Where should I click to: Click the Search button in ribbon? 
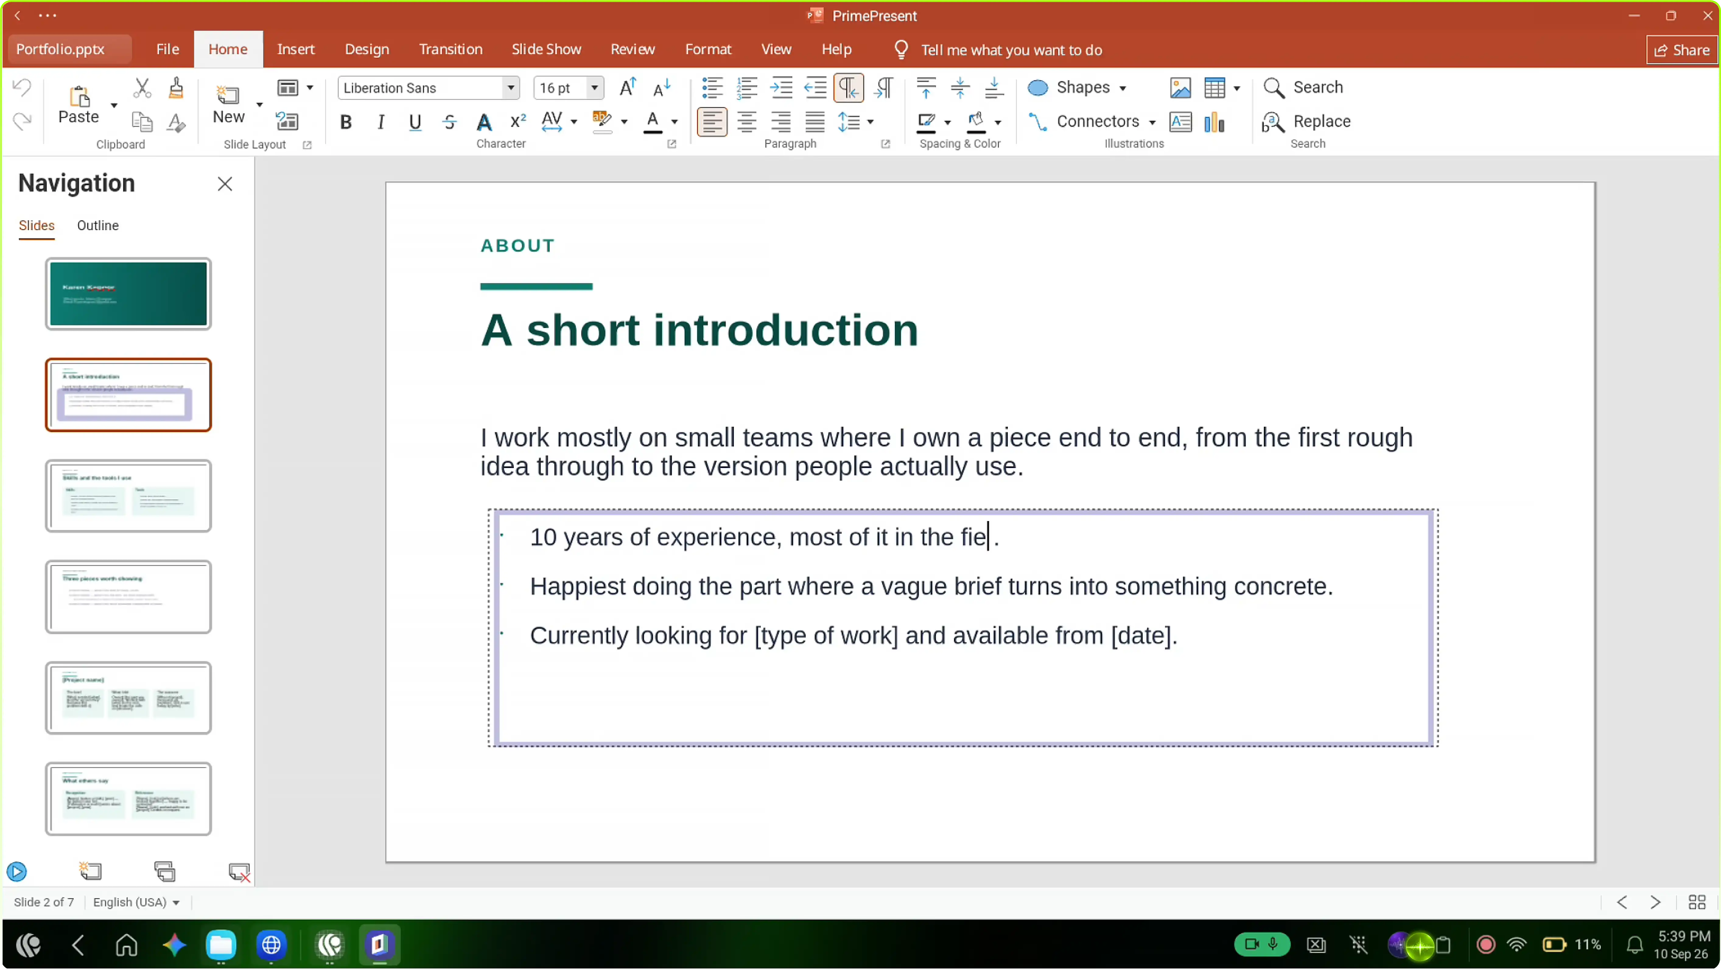tap(1303, 88)
